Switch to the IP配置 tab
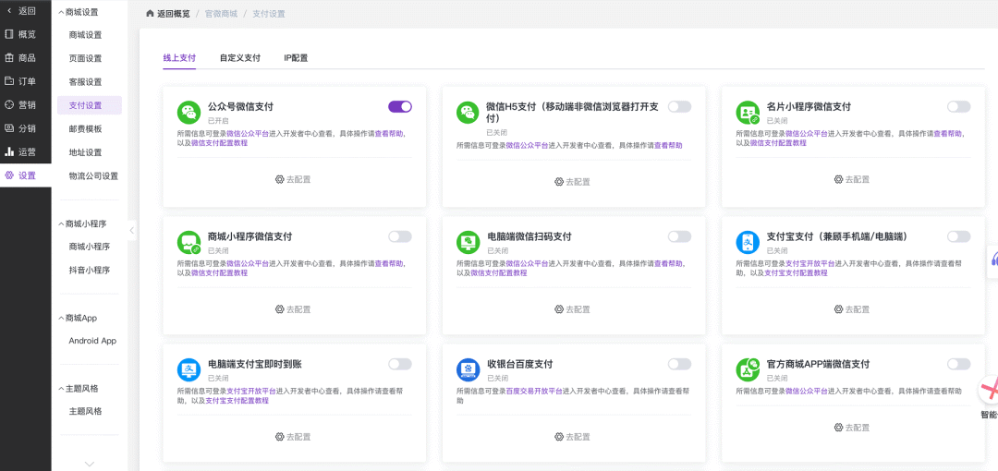Screen dimensions: 998x471 click(296, 58)
